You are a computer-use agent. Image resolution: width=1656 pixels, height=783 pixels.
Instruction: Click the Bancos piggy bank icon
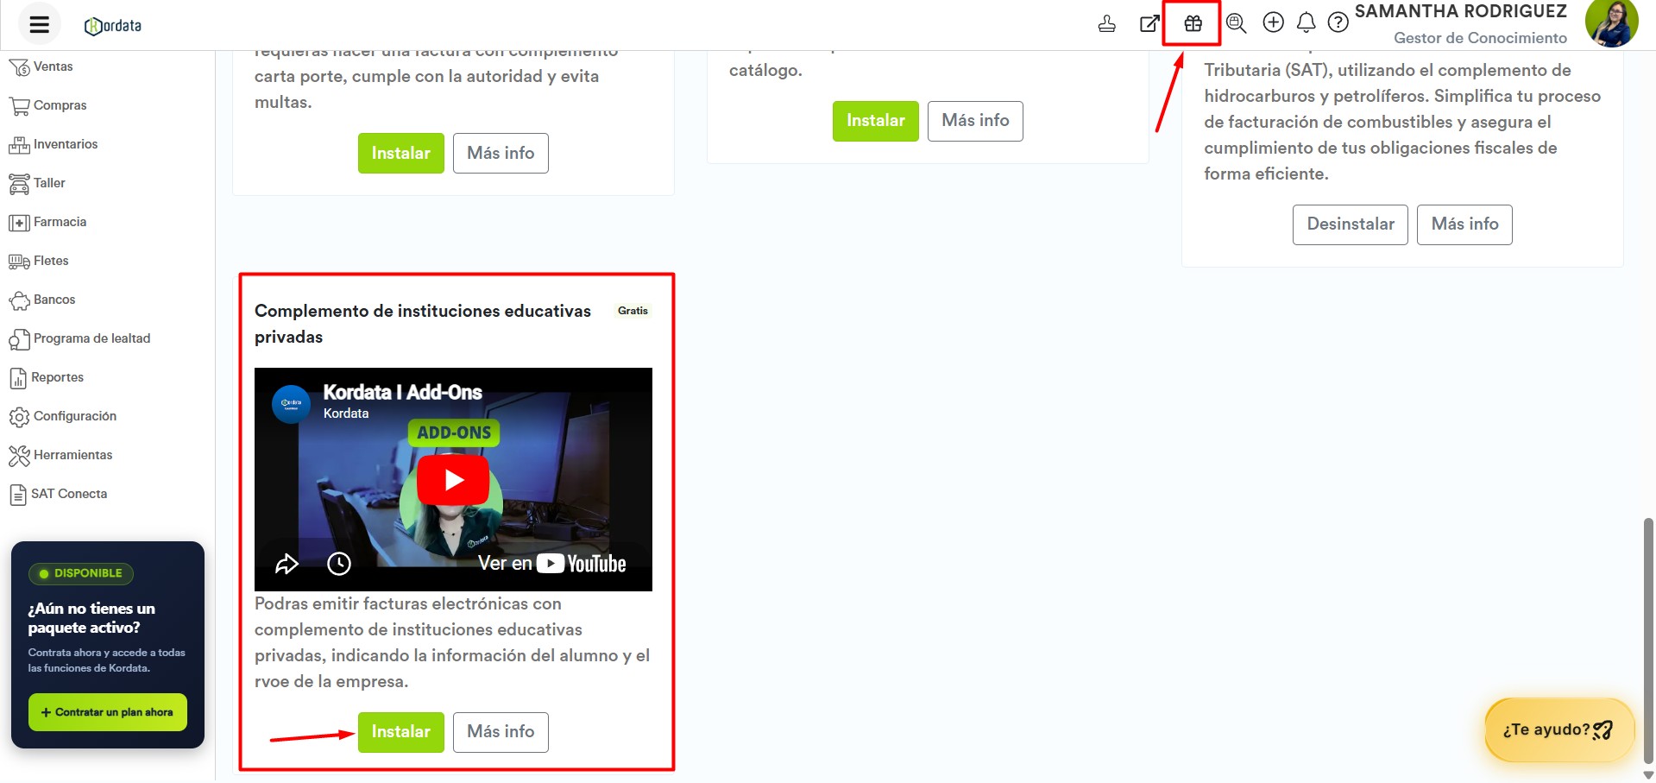[19, 300]
